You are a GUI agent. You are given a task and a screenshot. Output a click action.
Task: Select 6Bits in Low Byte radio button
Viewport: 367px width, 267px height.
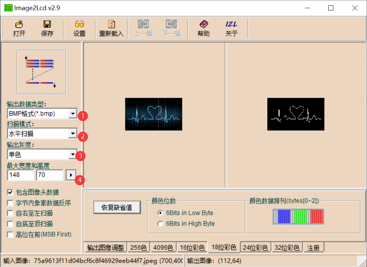(x=160, y=213)
